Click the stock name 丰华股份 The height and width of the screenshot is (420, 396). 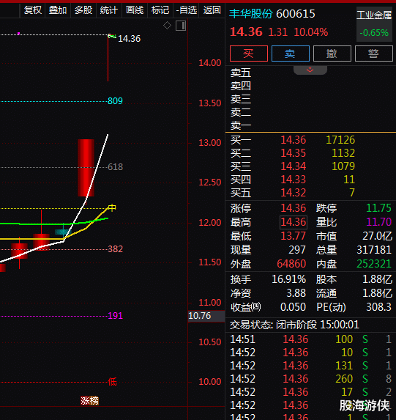(x=251, y=14)
